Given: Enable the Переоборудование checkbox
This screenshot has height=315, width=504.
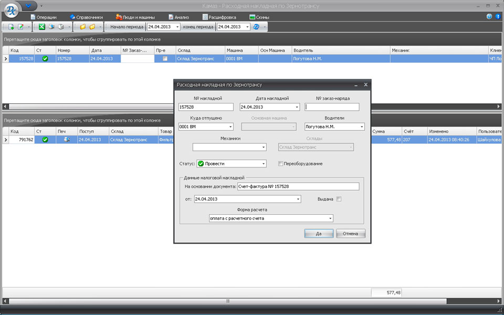Looking at the screenshot, I should tap(280, 164).
